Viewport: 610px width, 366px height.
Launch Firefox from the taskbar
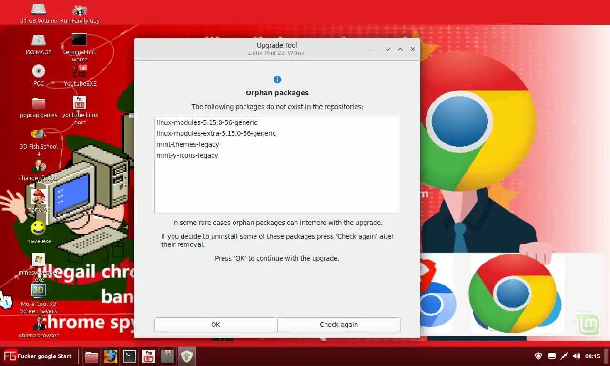point(111,356)
